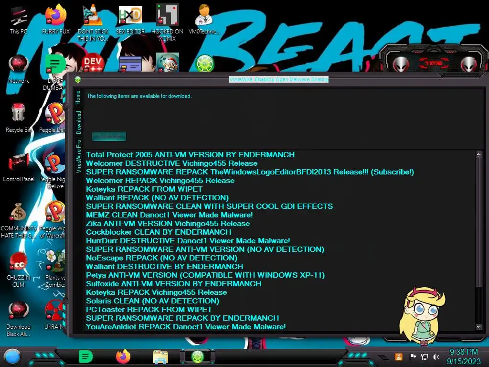Launch Firefox from the taskbar
The image size is (489, 367).
(x=123, y=356)
